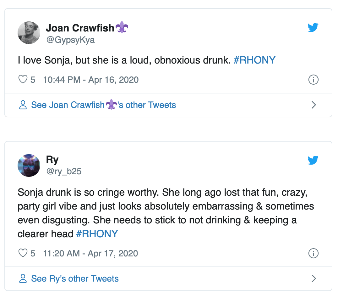Open the Joan Crawfish display name
This screenshot has height=297, width=338.
pyautogui.click(x=80, y=28)
